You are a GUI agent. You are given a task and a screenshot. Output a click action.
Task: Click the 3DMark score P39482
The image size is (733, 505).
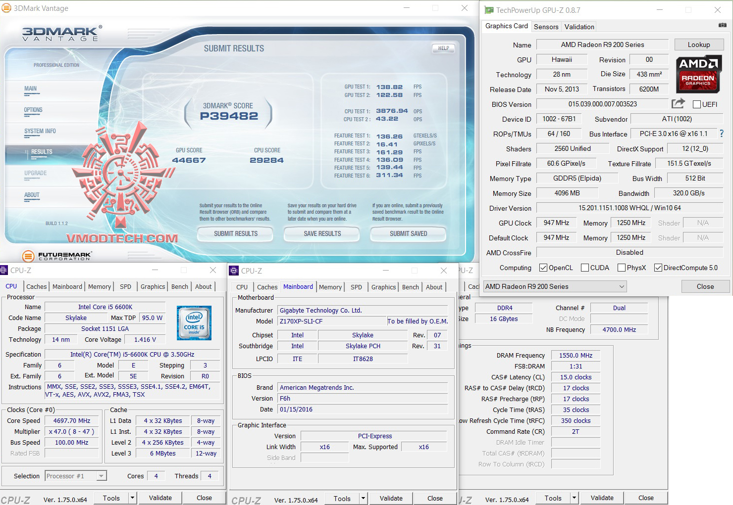(229, 116)
